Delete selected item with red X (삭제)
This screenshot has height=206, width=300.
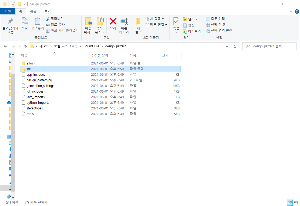(113, 25)
